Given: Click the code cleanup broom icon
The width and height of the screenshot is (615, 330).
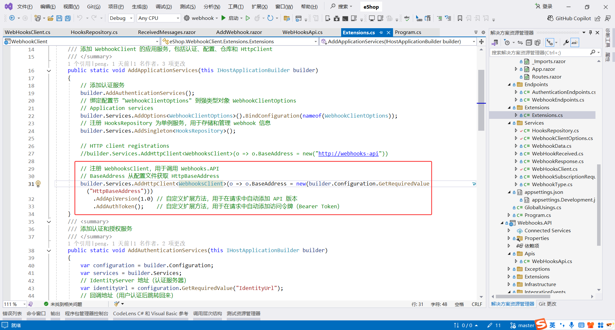Looking at the screenshot, I should (117, 304).
